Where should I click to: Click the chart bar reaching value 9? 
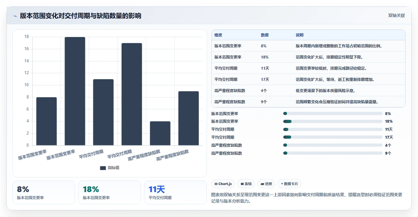tap(188, 118)
